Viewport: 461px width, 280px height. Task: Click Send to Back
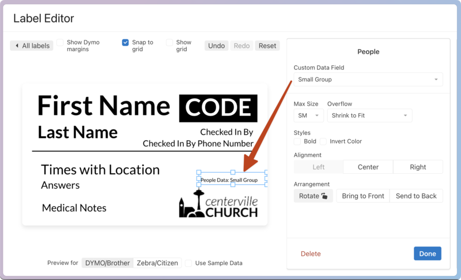pyautogui.click(x=416, y=196)
